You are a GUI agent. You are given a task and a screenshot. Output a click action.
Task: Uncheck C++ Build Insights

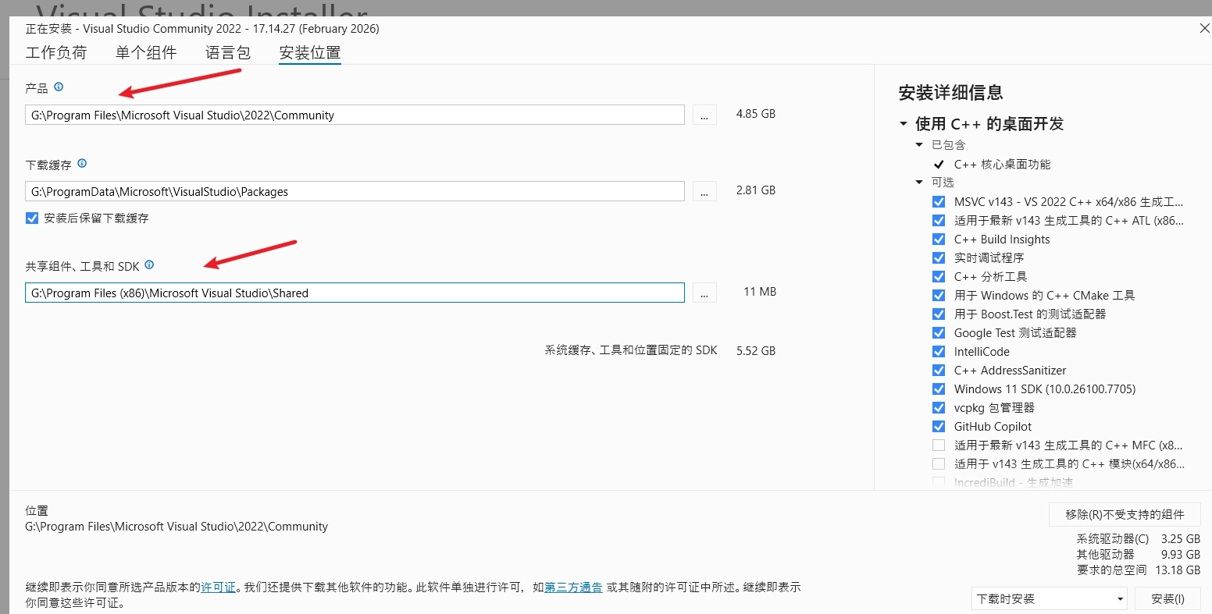[x=939, y=240]
